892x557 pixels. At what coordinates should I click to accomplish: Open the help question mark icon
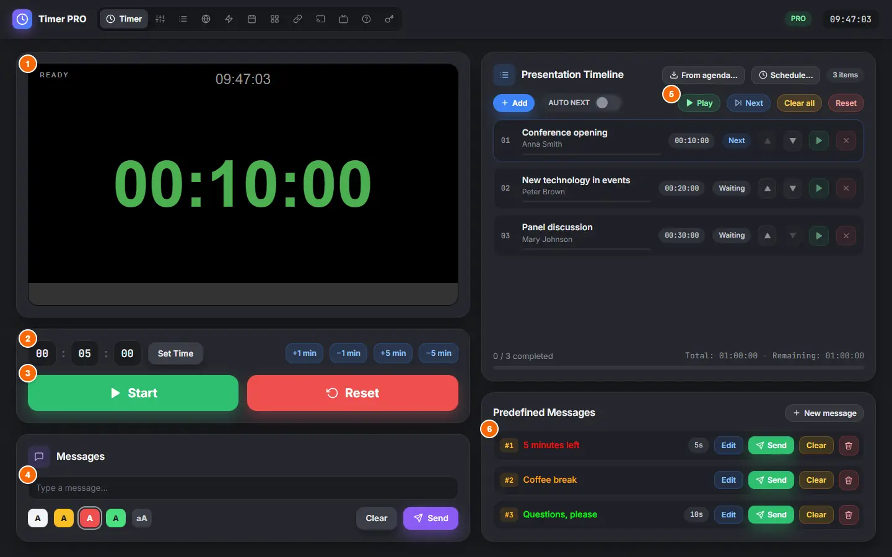pos(367,19)
